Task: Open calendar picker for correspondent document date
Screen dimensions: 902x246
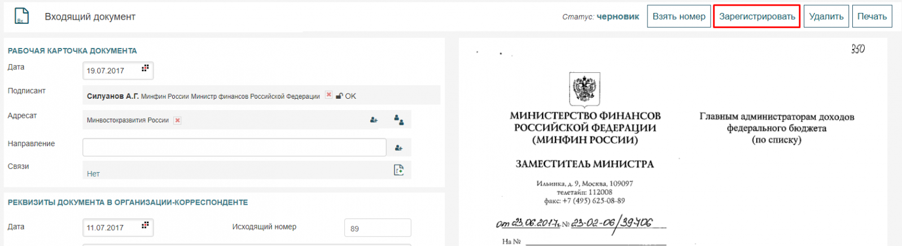Action: (x=145, y=226)
